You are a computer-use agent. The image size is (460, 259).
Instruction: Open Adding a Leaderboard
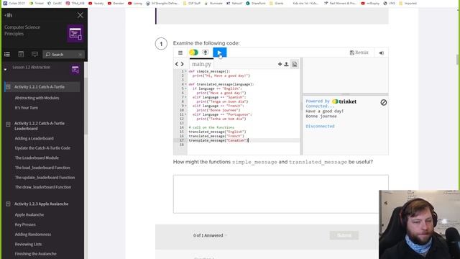pyautogui.click(x=34, y=138)
